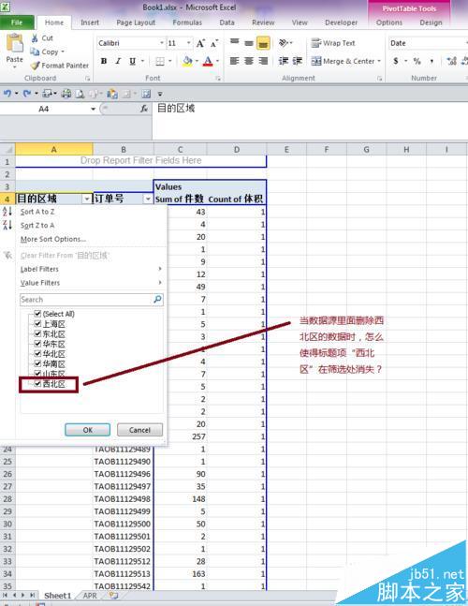Click the Center alignment icon
The image size is (468, 606).
tap(249, 61)
